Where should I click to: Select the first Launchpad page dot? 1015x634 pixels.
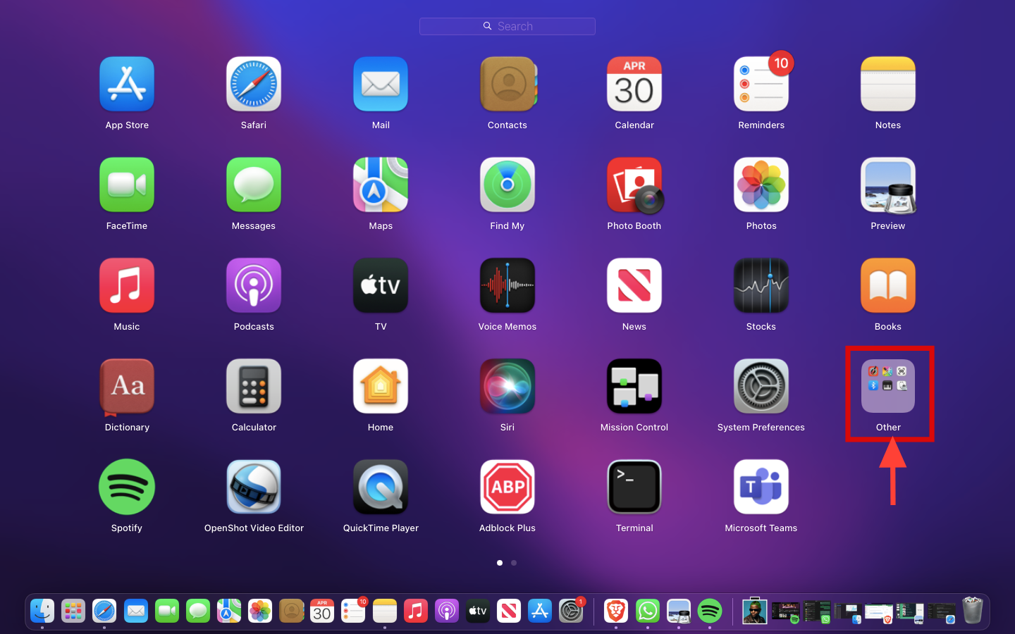pos(500,563)
